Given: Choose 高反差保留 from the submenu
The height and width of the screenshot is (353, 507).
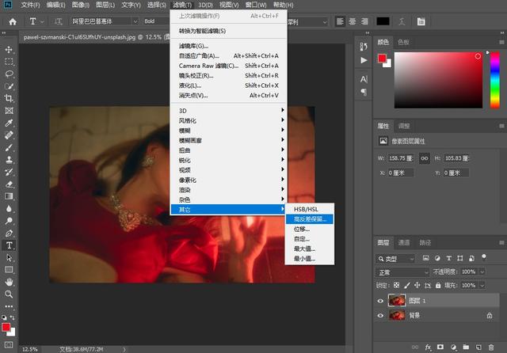Looking at the screenshot, I should 310,219.
